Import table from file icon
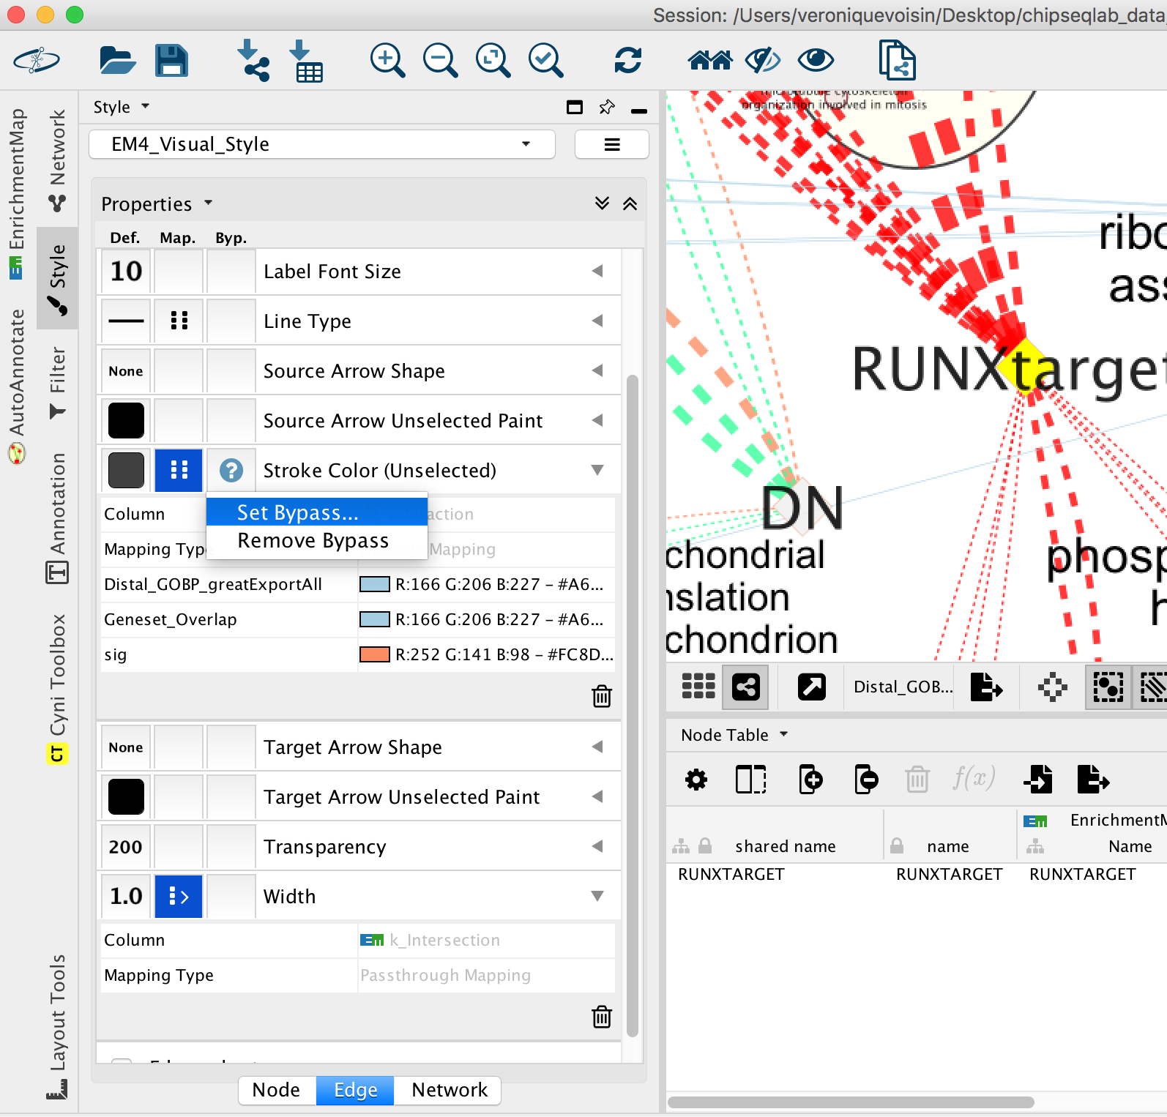Viewport: 1167px width, 1117px height. pyautogui.click(x=306, y=61)
